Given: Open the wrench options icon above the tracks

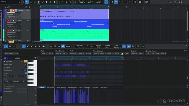Looking at the screenshot, I should pyautogui.click(x=5, y=7).
